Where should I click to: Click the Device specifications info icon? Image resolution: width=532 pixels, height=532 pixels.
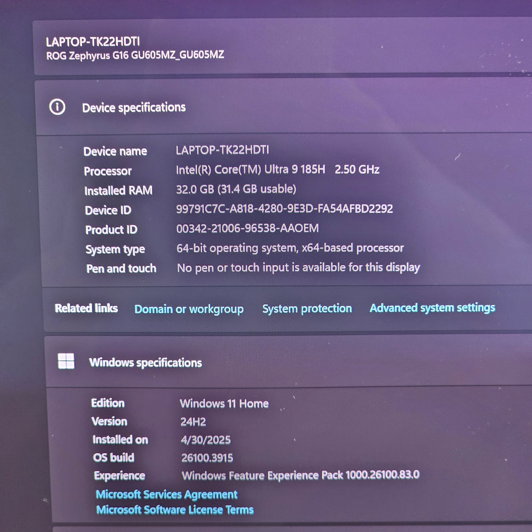point(57,107)
